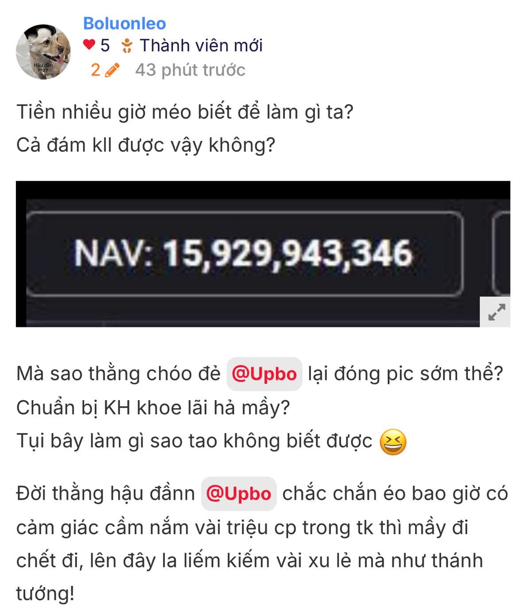Tap the paragraph starting "Đời thằng hậu đầnn"

pyautogui.click(x=262, y=543)
